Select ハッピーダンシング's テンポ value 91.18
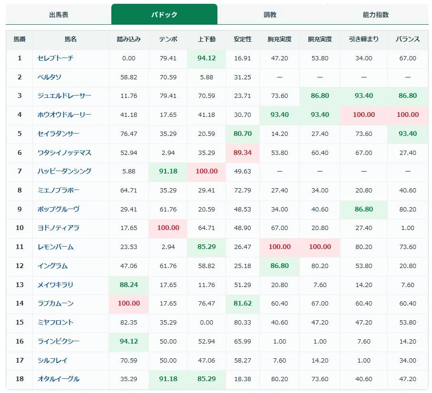Image resolution: width=432 pixels, height=393 pixels. pos(168,171)
